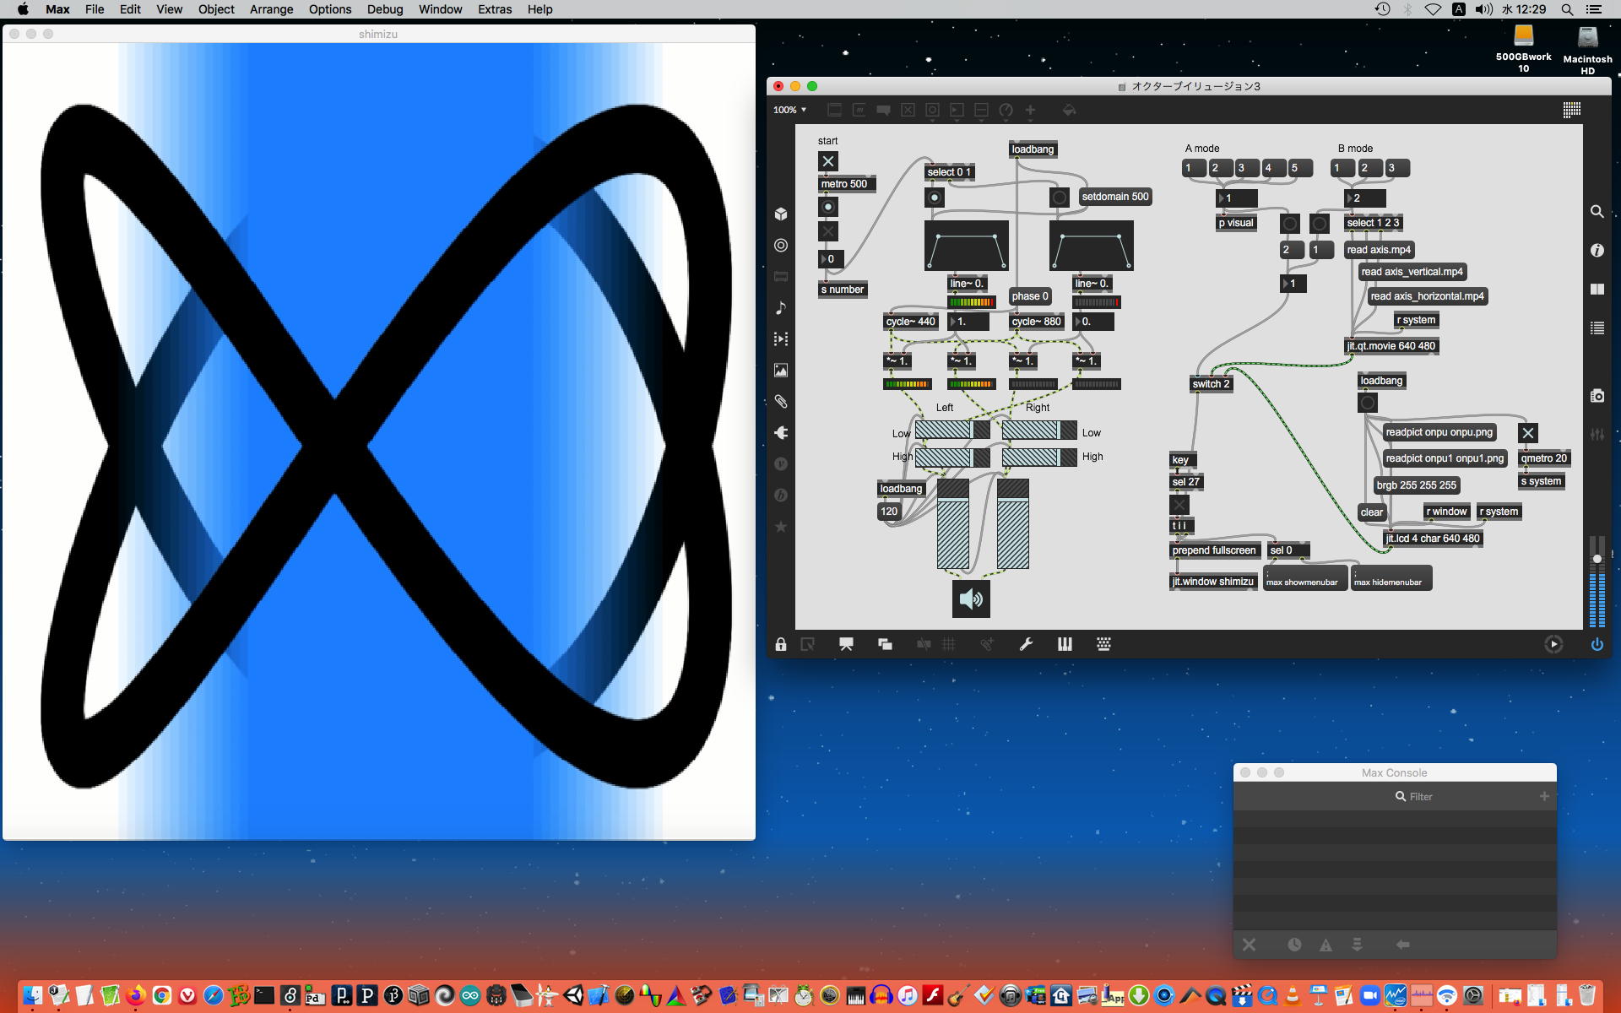
Task: Open the audio objects sidebar note icon
Action: pos(781,308)
